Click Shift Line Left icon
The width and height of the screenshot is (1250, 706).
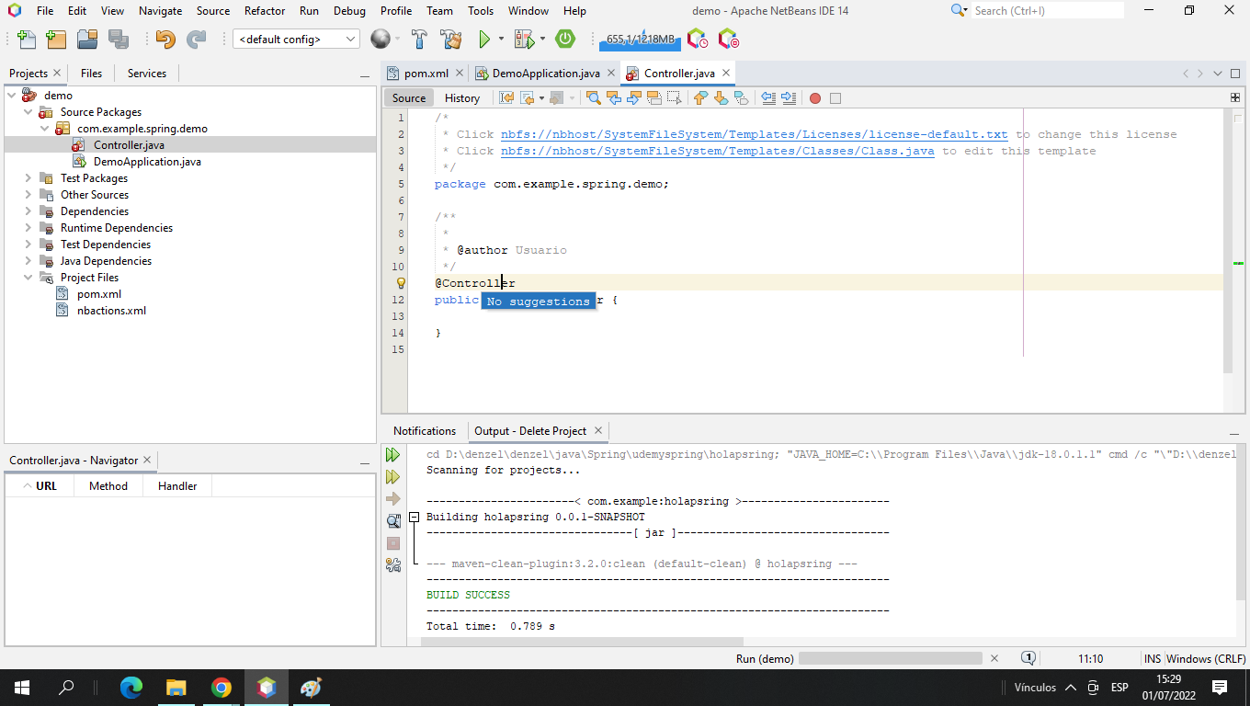click(768, 98)
